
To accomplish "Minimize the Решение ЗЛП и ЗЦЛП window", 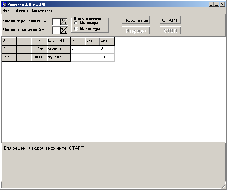I will point(211,4).
